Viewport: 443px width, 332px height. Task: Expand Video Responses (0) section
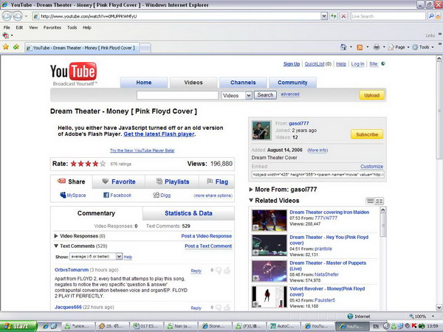[56, 236]
